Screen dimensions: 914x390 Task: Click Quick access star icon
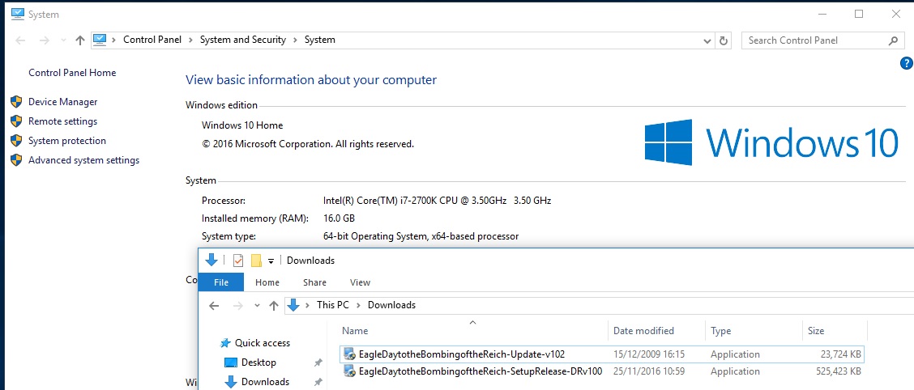[x=225, y=343]
